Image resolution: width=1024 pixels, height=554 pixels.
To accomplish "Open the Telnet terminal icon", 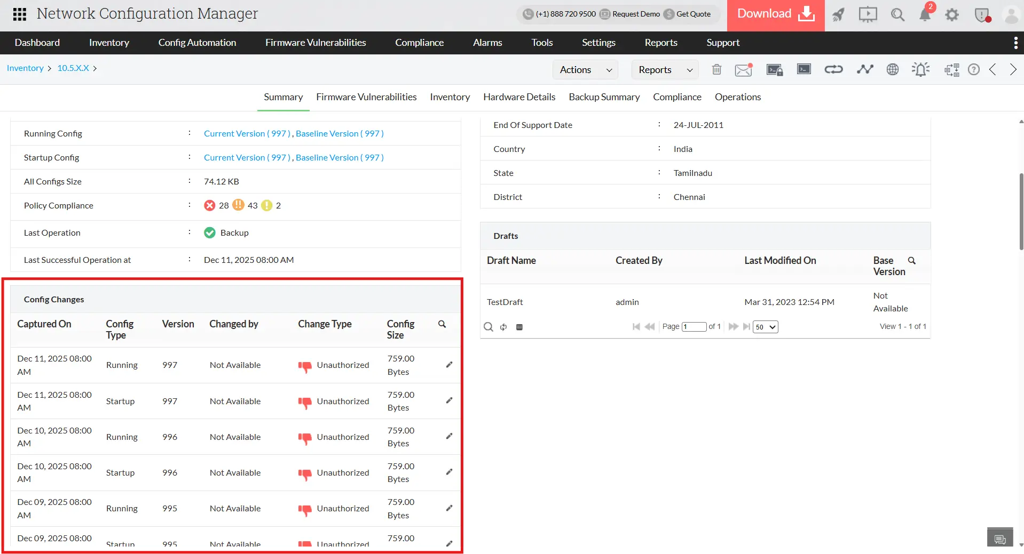I will point(804,69).
